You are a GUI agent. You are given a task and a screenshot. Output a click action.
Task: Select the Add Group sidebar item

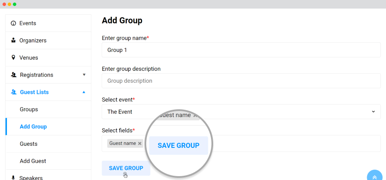(x=48, y=126)
